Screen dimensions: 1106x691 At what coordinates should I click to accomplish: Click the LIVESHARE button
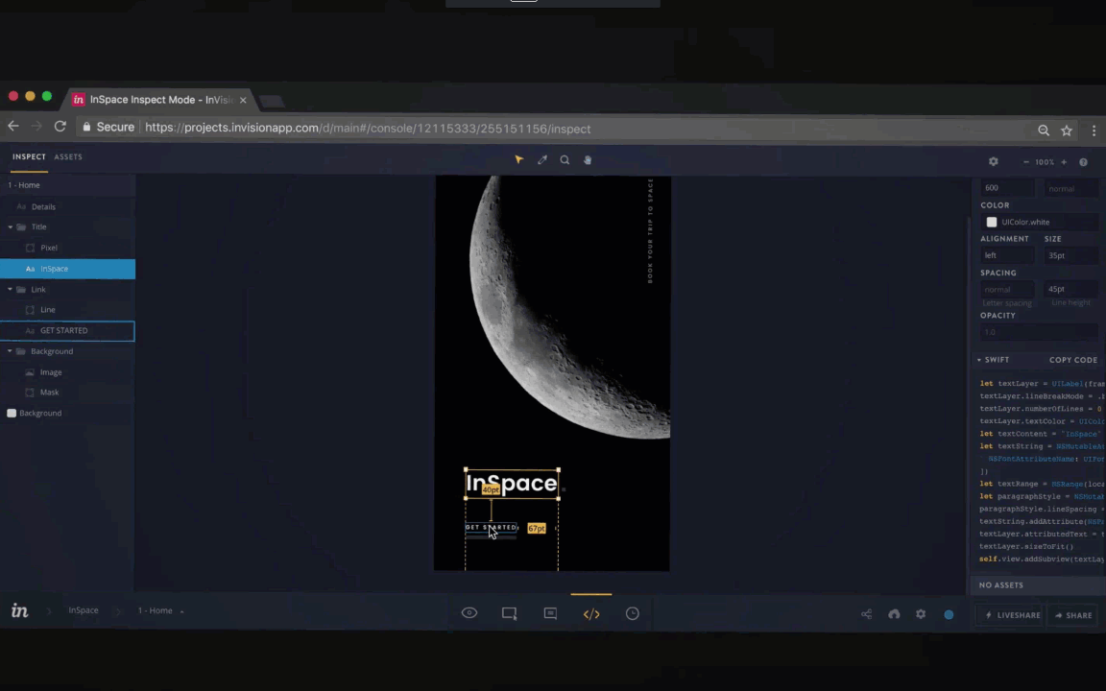tap(1012, 615)
